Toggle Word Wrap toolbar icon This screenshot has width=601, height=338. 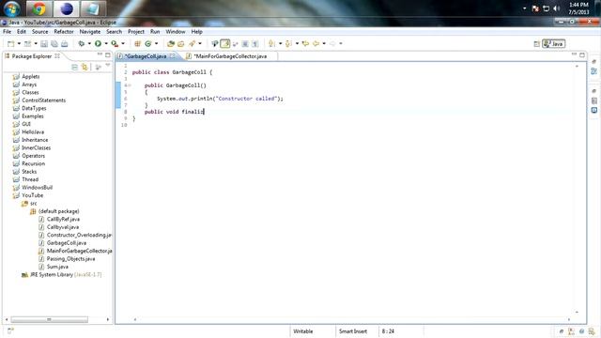pos(236,44)
